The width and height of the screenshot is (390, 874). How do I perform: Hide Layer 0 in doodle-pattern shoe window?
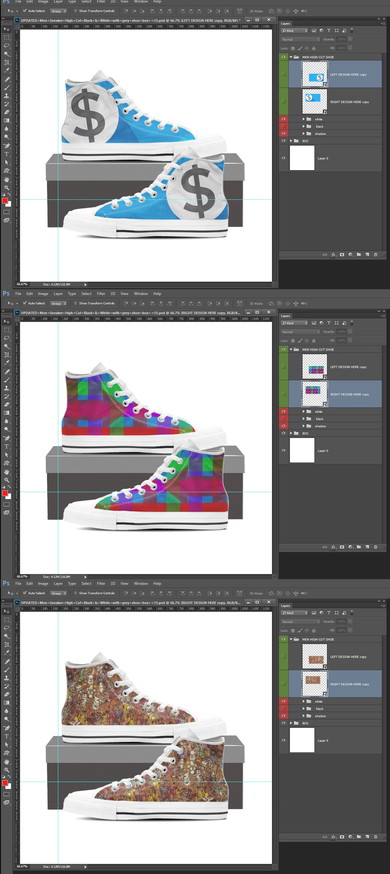(284, 740)
